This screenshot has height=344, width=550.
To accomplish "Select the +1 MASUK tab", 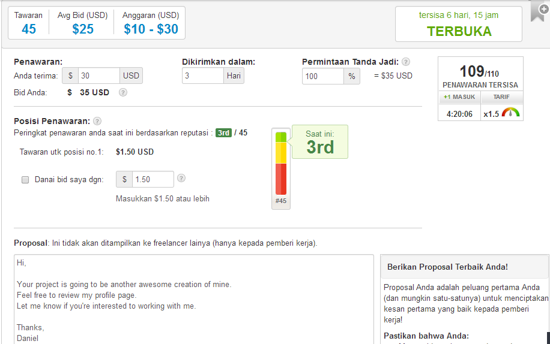I will coord(459,97).
